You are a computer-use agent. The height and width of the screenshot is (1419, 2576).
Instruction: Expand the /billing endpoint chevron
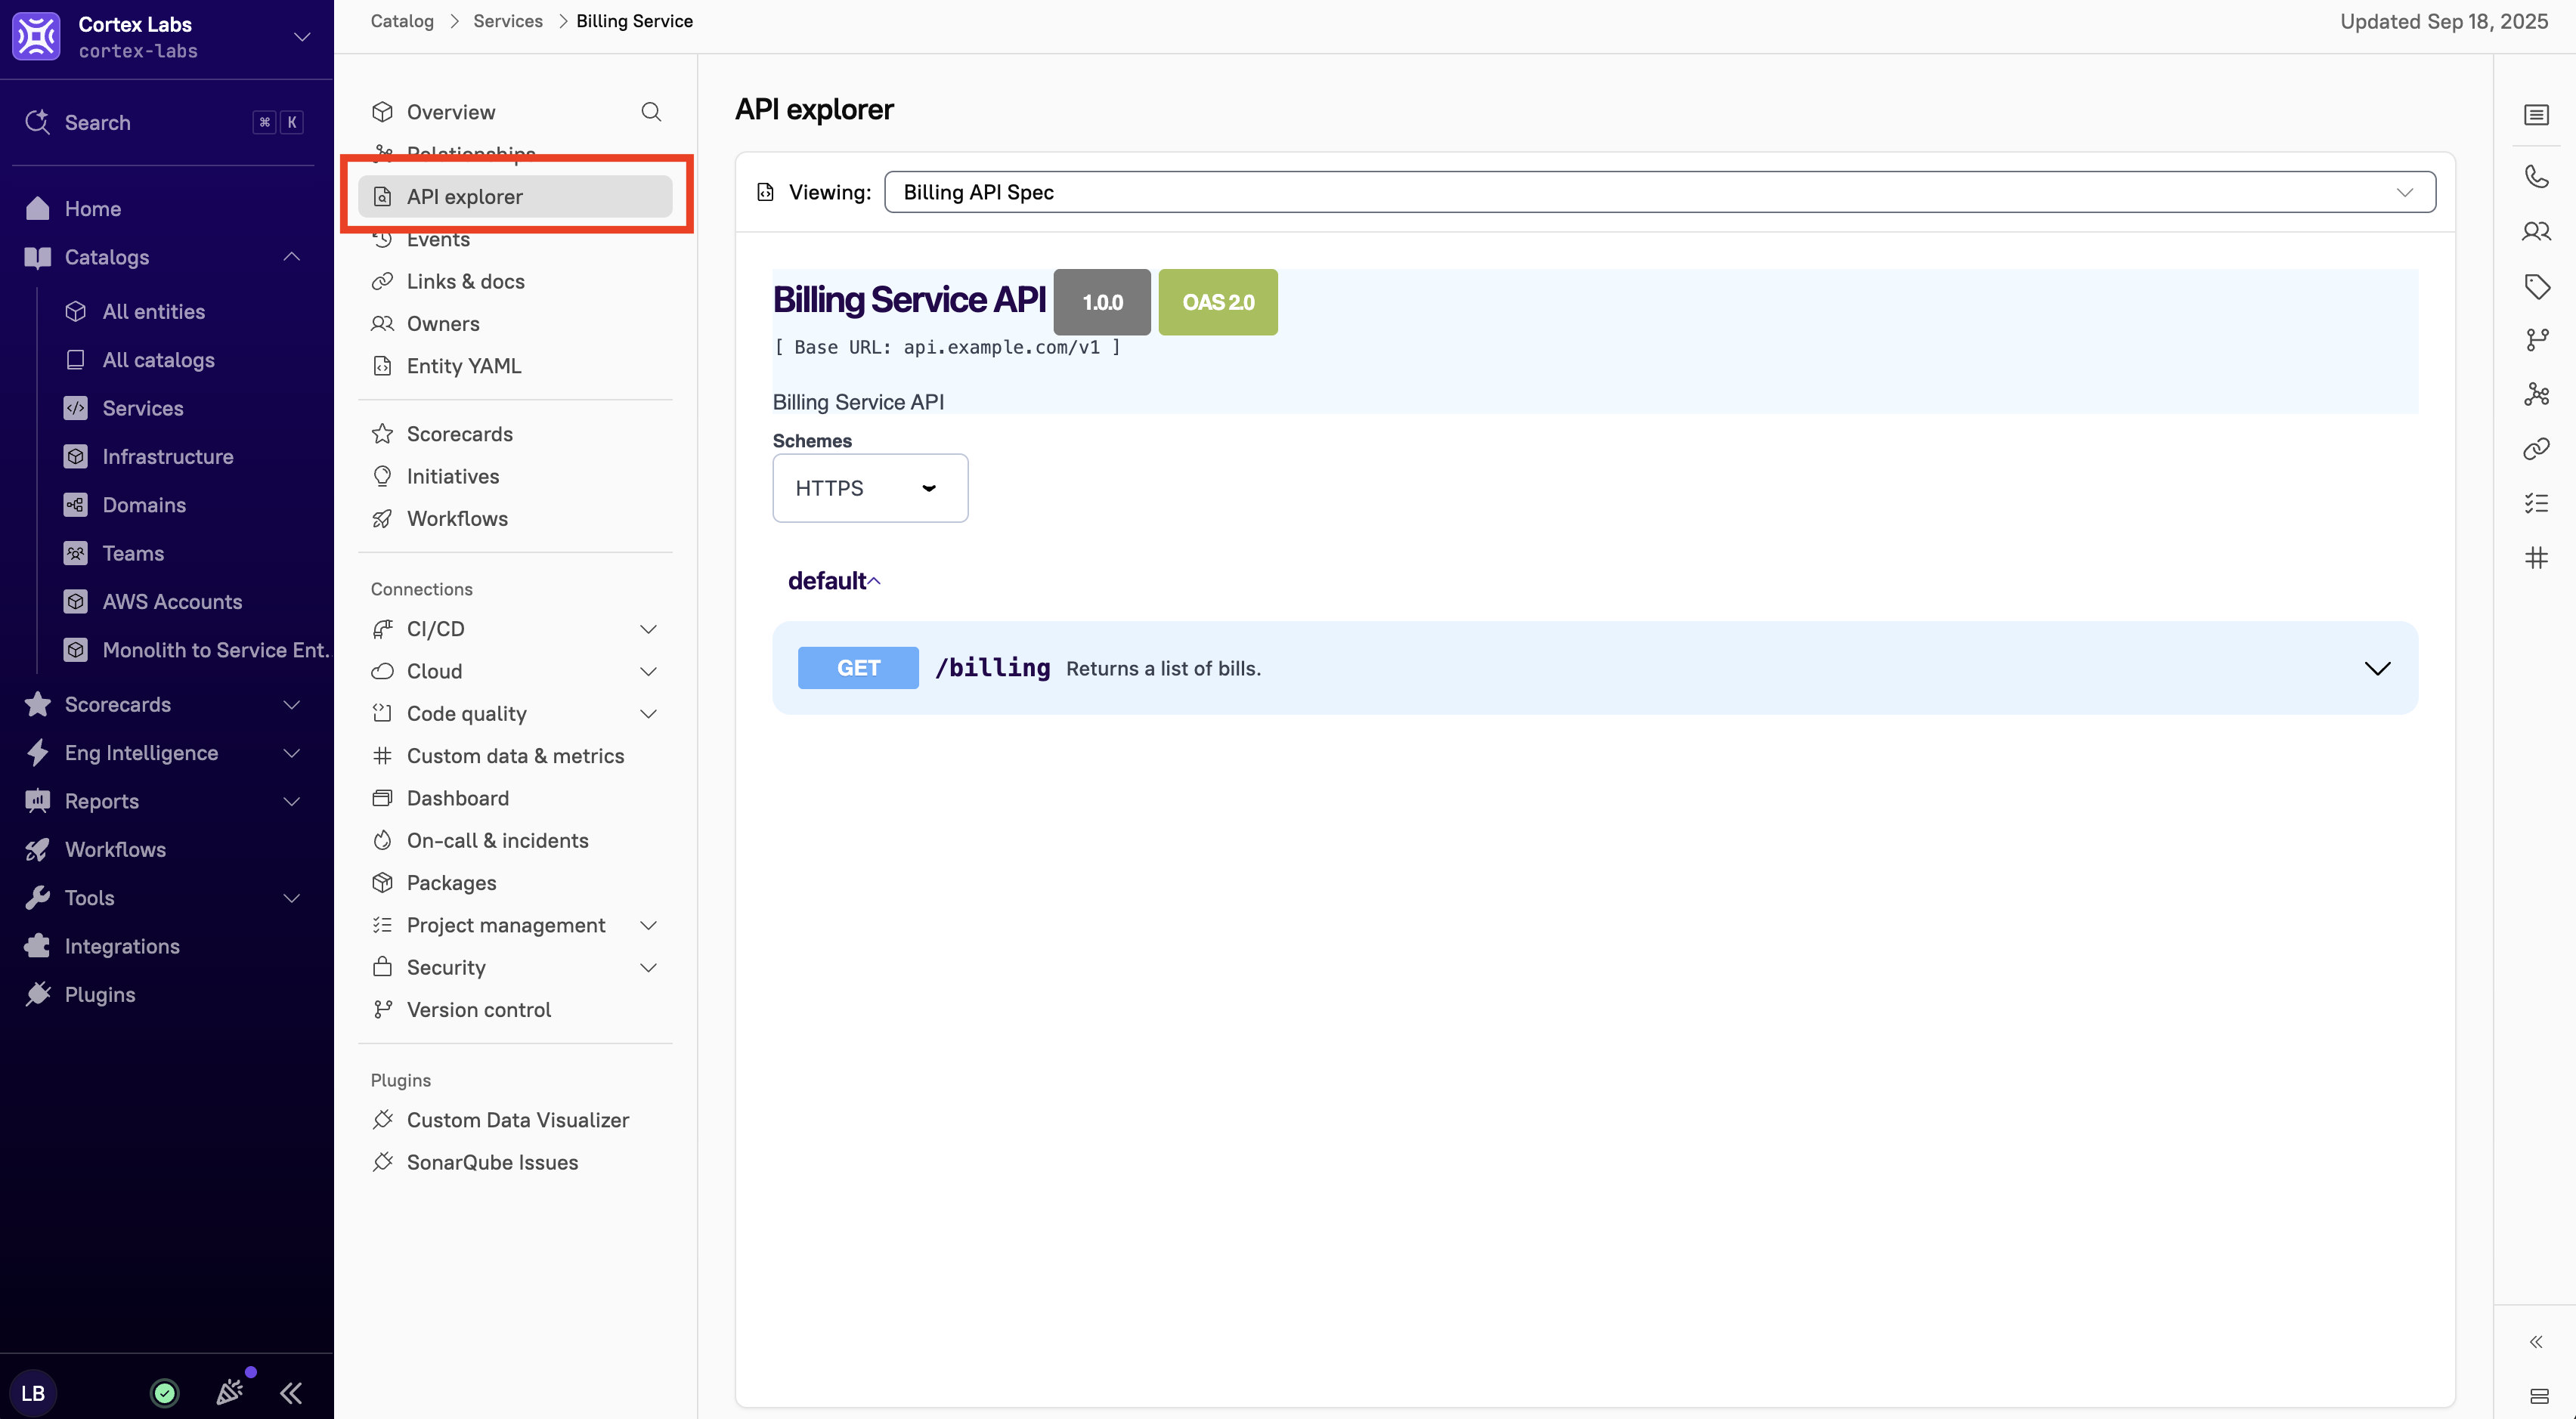(x=2377, y=667)
